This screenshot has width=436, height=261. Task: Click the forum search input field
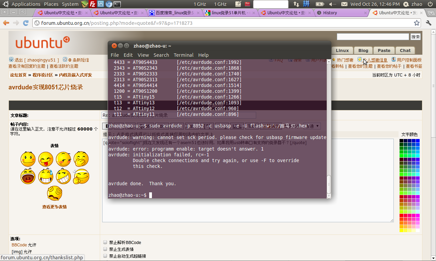coord(373,37)
